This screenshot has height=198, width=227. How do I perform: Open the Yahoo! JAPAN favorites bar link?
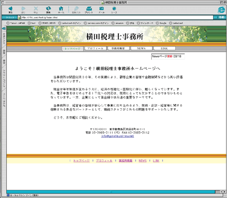(16, 23)
